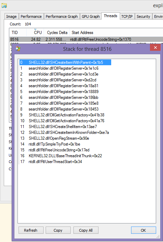
Task: Sort by Cycles Delta column header
Action: [x=57, y=33]
